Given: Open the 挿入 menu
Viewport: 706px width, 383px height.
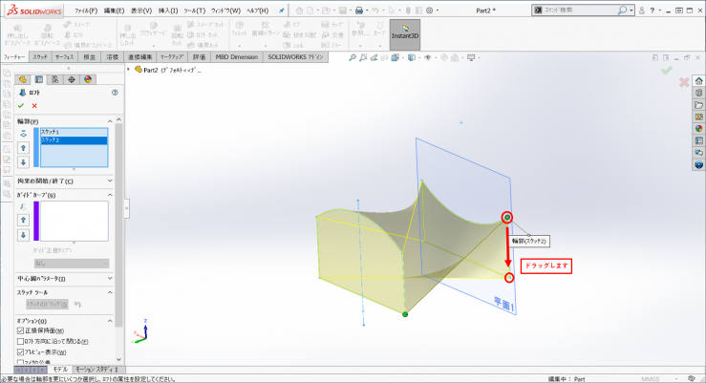Looking at the screenshot, I should coord(167,10).
